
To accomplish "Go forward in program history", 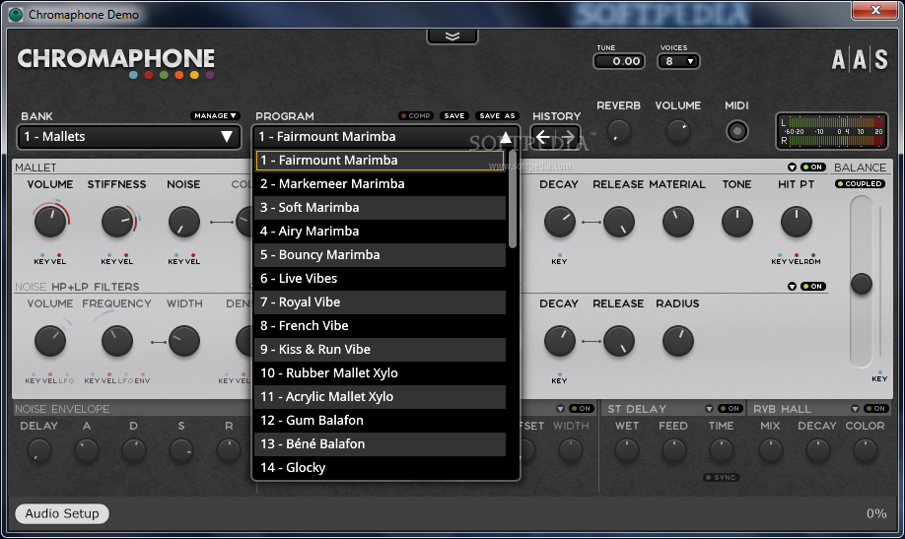I will click(568, 137).
